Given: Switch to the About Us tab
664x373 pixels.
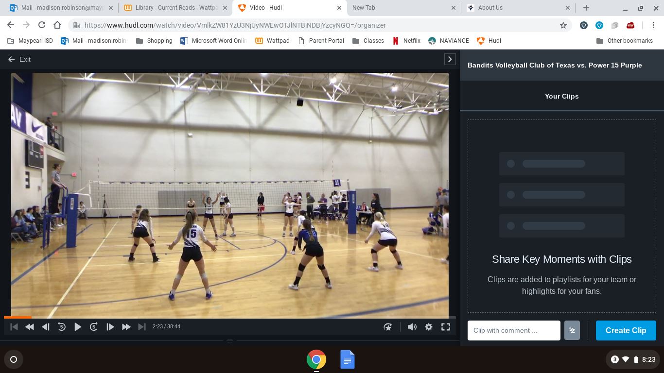Looking at the screenshot, I should click(x=515, y=8).
